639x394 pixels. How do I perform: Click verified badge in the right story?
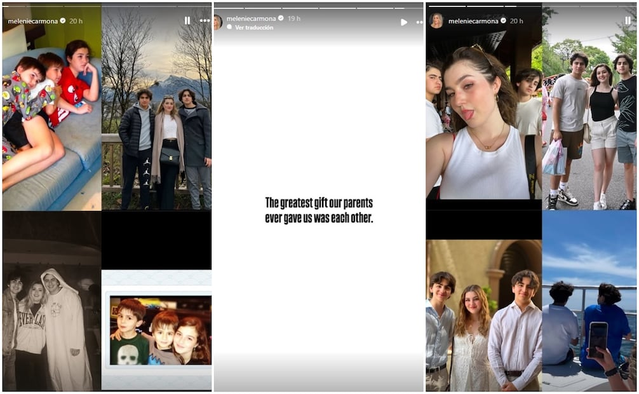coord(504,21)
